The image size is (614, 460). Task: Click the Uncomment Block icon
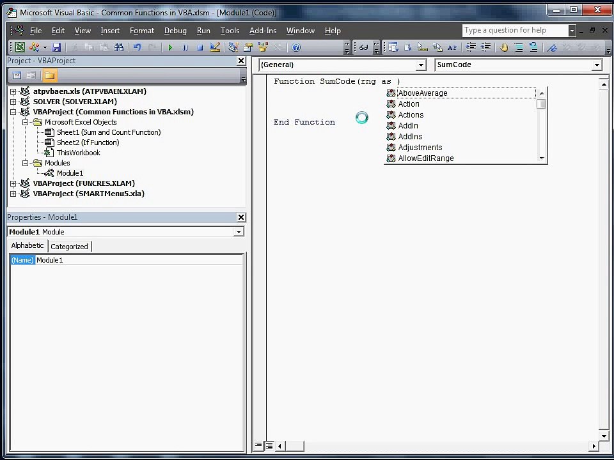point(533,47)
